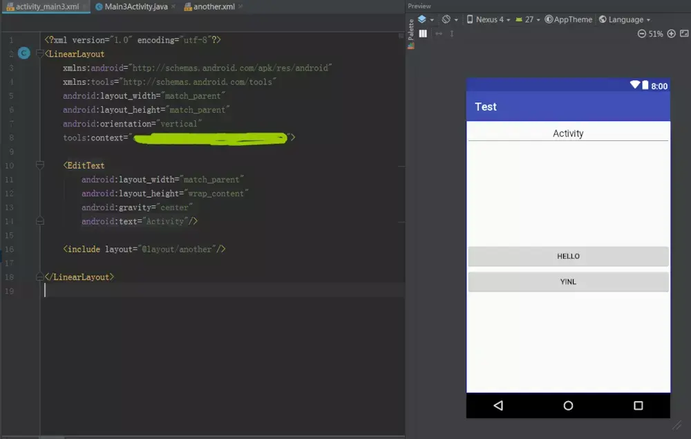The height and width of the screenshot is (439, 691).
Task: Click the battery icon in preview status bar
Action: coord(645,85)
